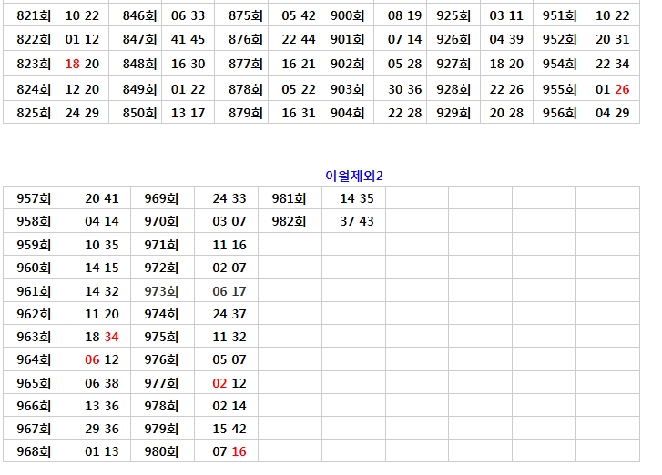This screenshot has width=662, height=475.
Task: Click the 900회 round cell
Action: 347,15
